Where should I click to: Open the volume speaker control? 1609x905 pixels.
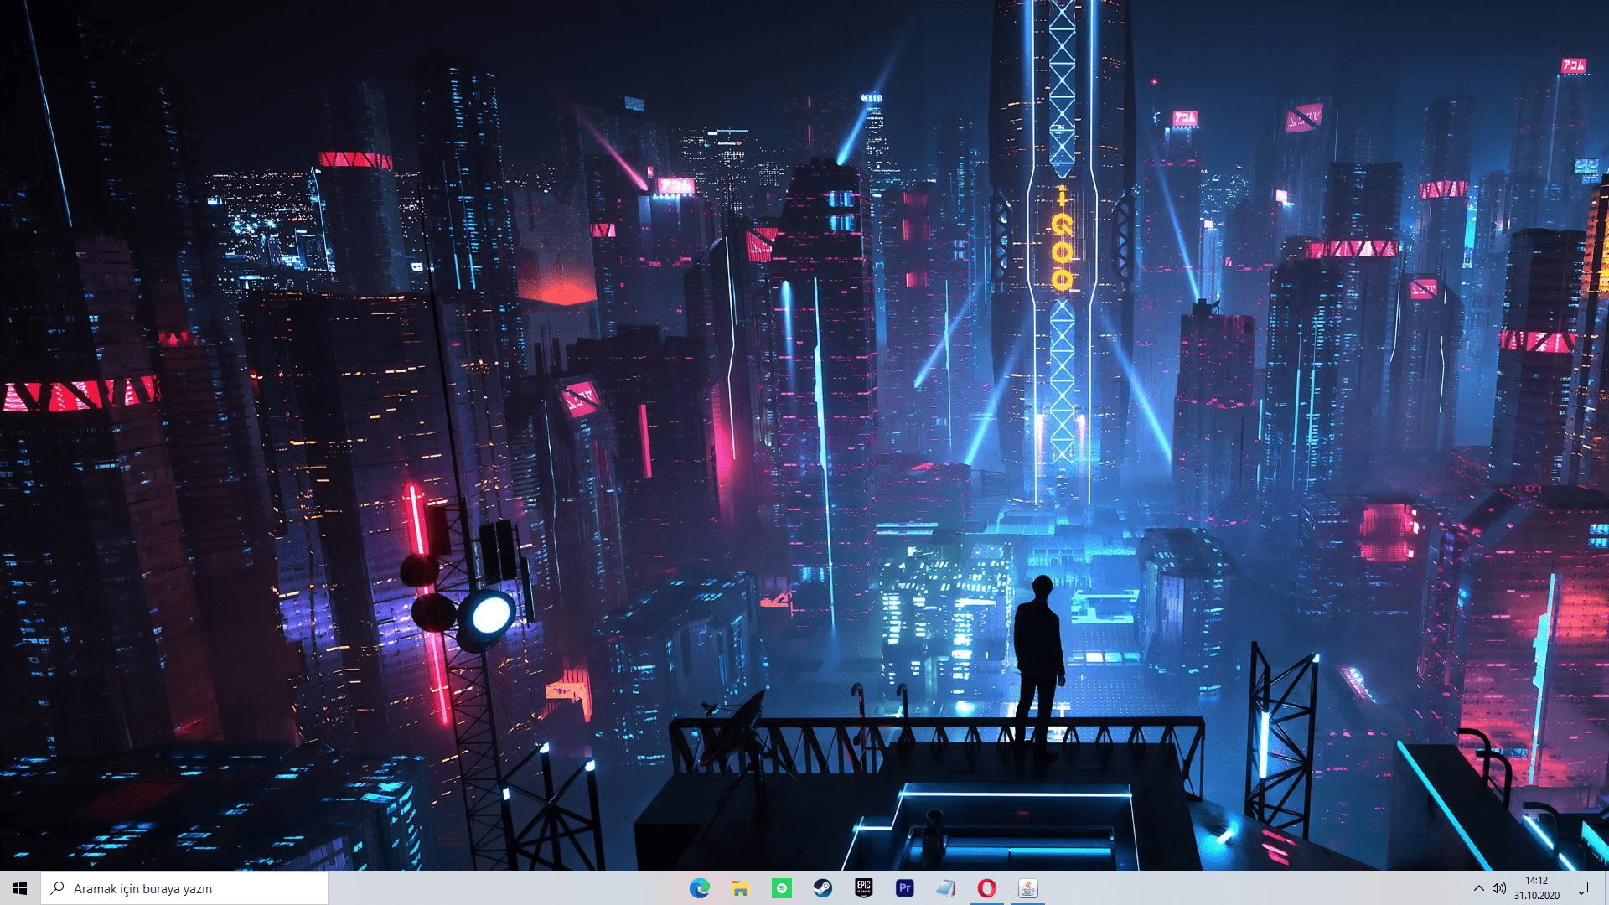pos(1499,888)
